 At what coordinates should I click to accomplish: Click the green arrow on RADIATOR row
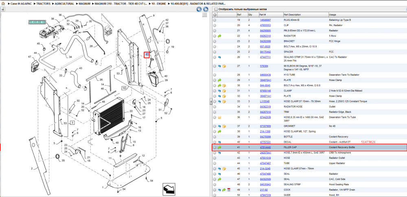(x=219, y=36)
